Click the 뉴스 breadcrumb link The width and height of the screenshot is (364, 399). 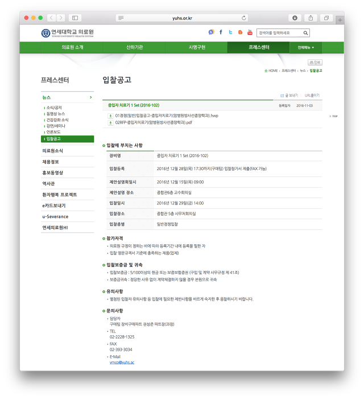pos(303,71)
